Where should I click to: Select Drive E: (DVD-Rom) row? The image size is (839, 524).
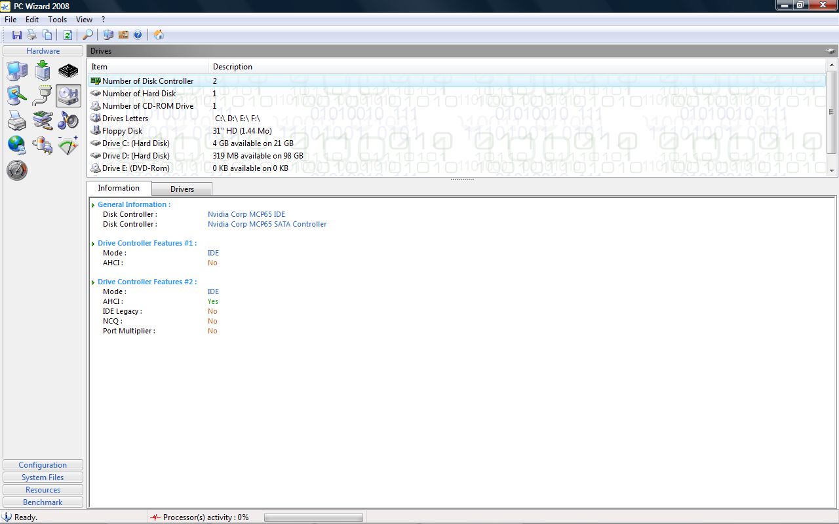pyautogui.click(x=457, y=168)
